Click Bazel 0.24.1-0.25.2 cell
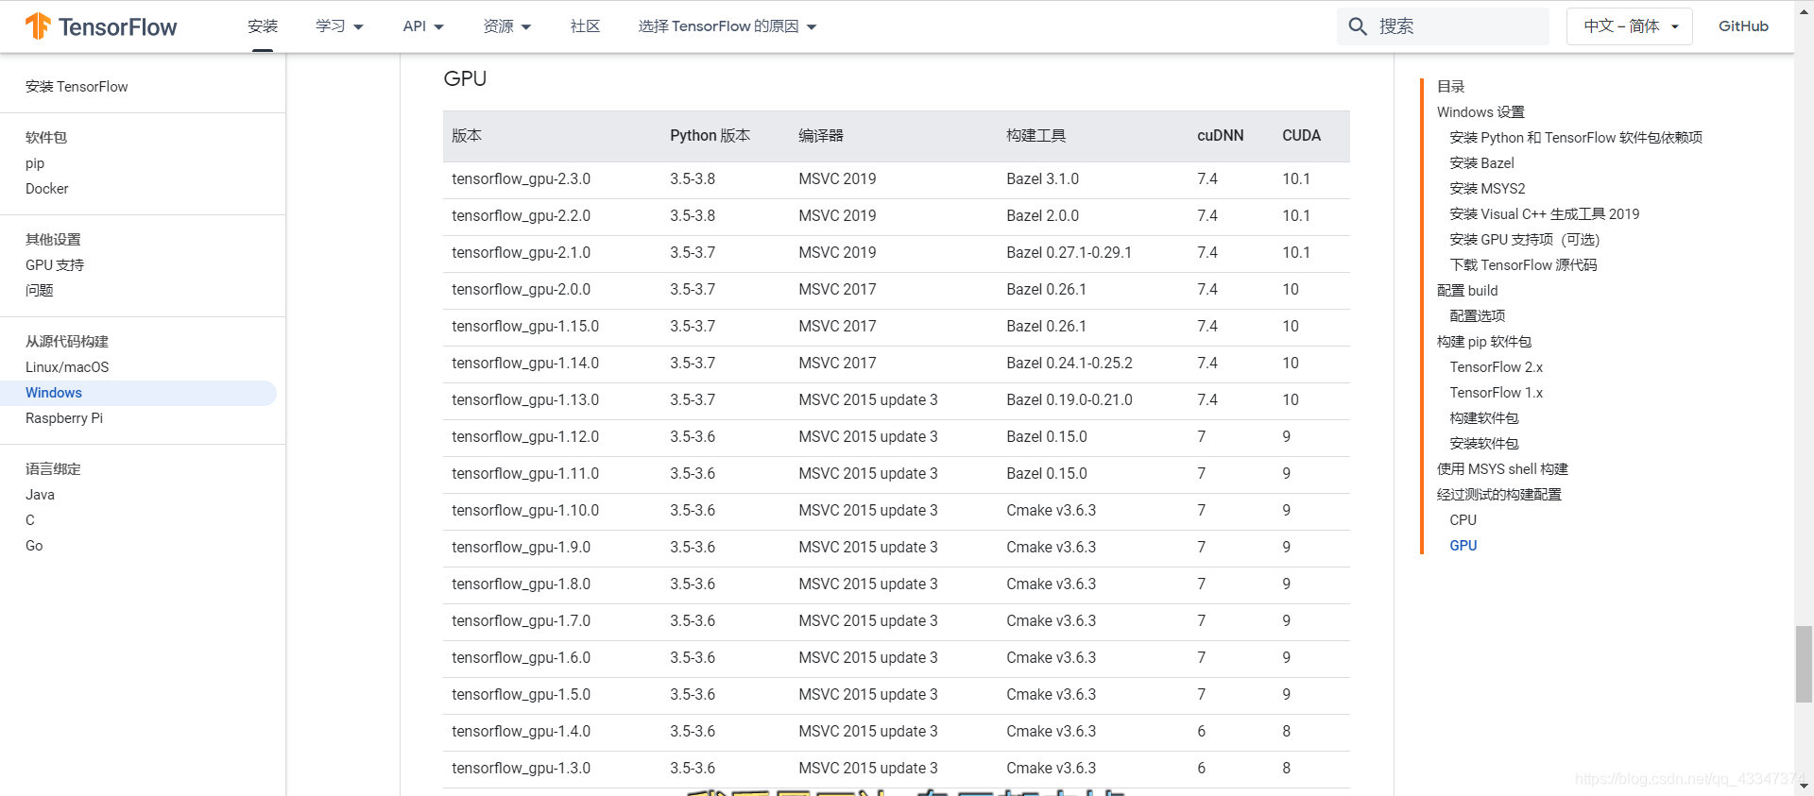1814x796 pixels. (x=1070, y=364)
